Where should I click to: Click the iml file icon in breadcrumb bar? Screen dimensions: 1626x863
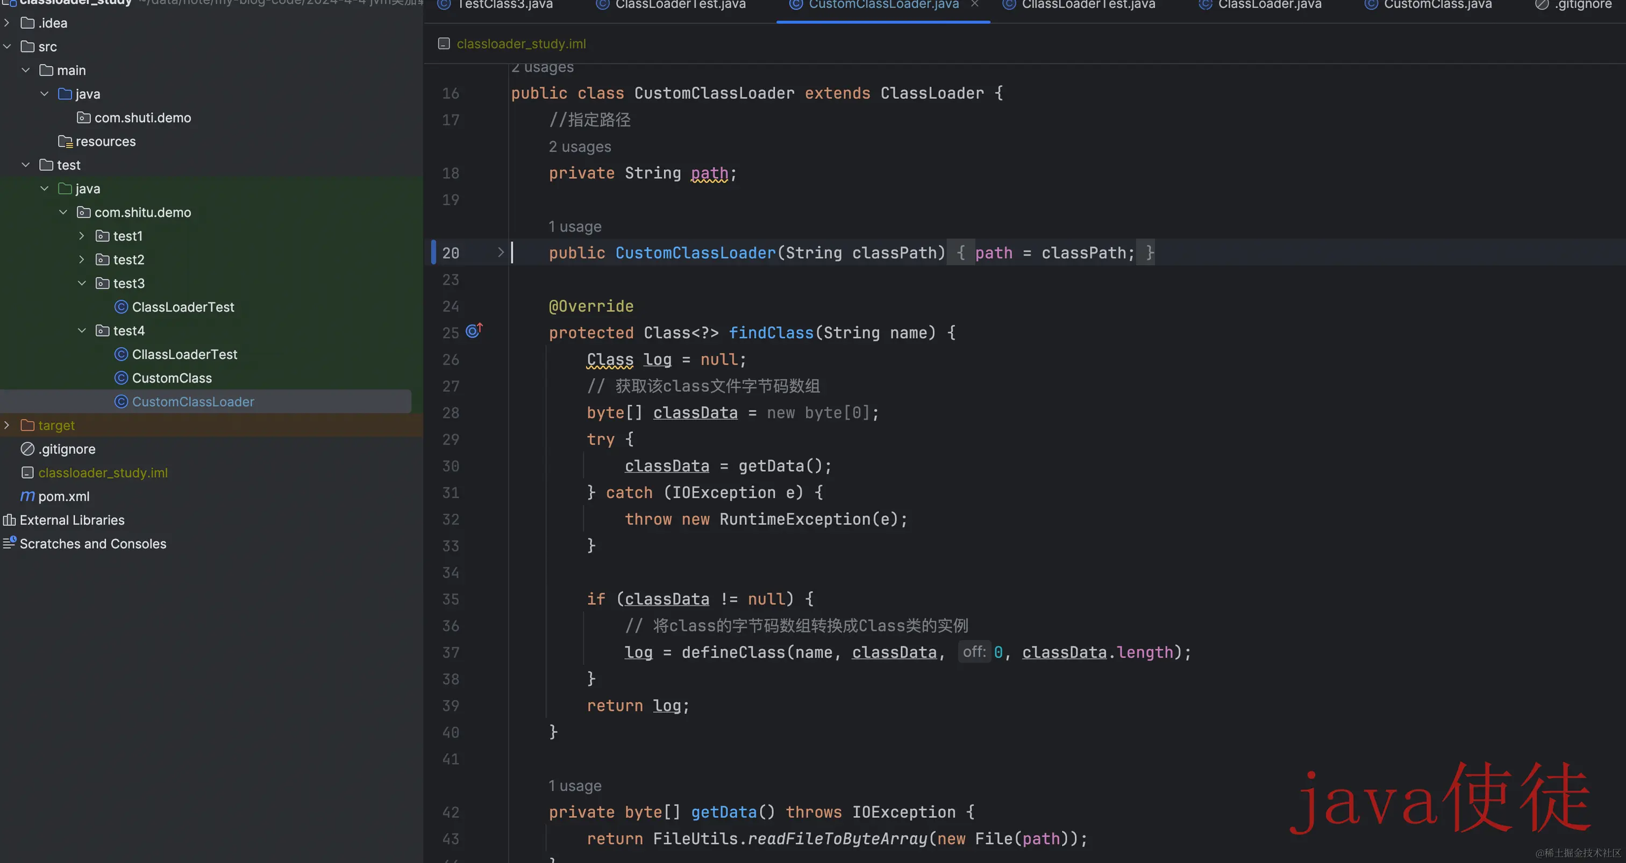click(444, 44)
